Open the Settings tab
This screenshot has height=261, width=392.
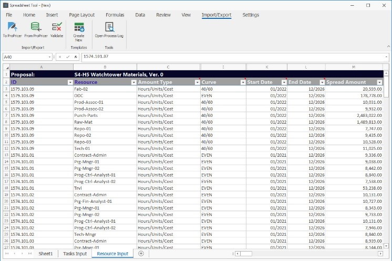[251, 15]
